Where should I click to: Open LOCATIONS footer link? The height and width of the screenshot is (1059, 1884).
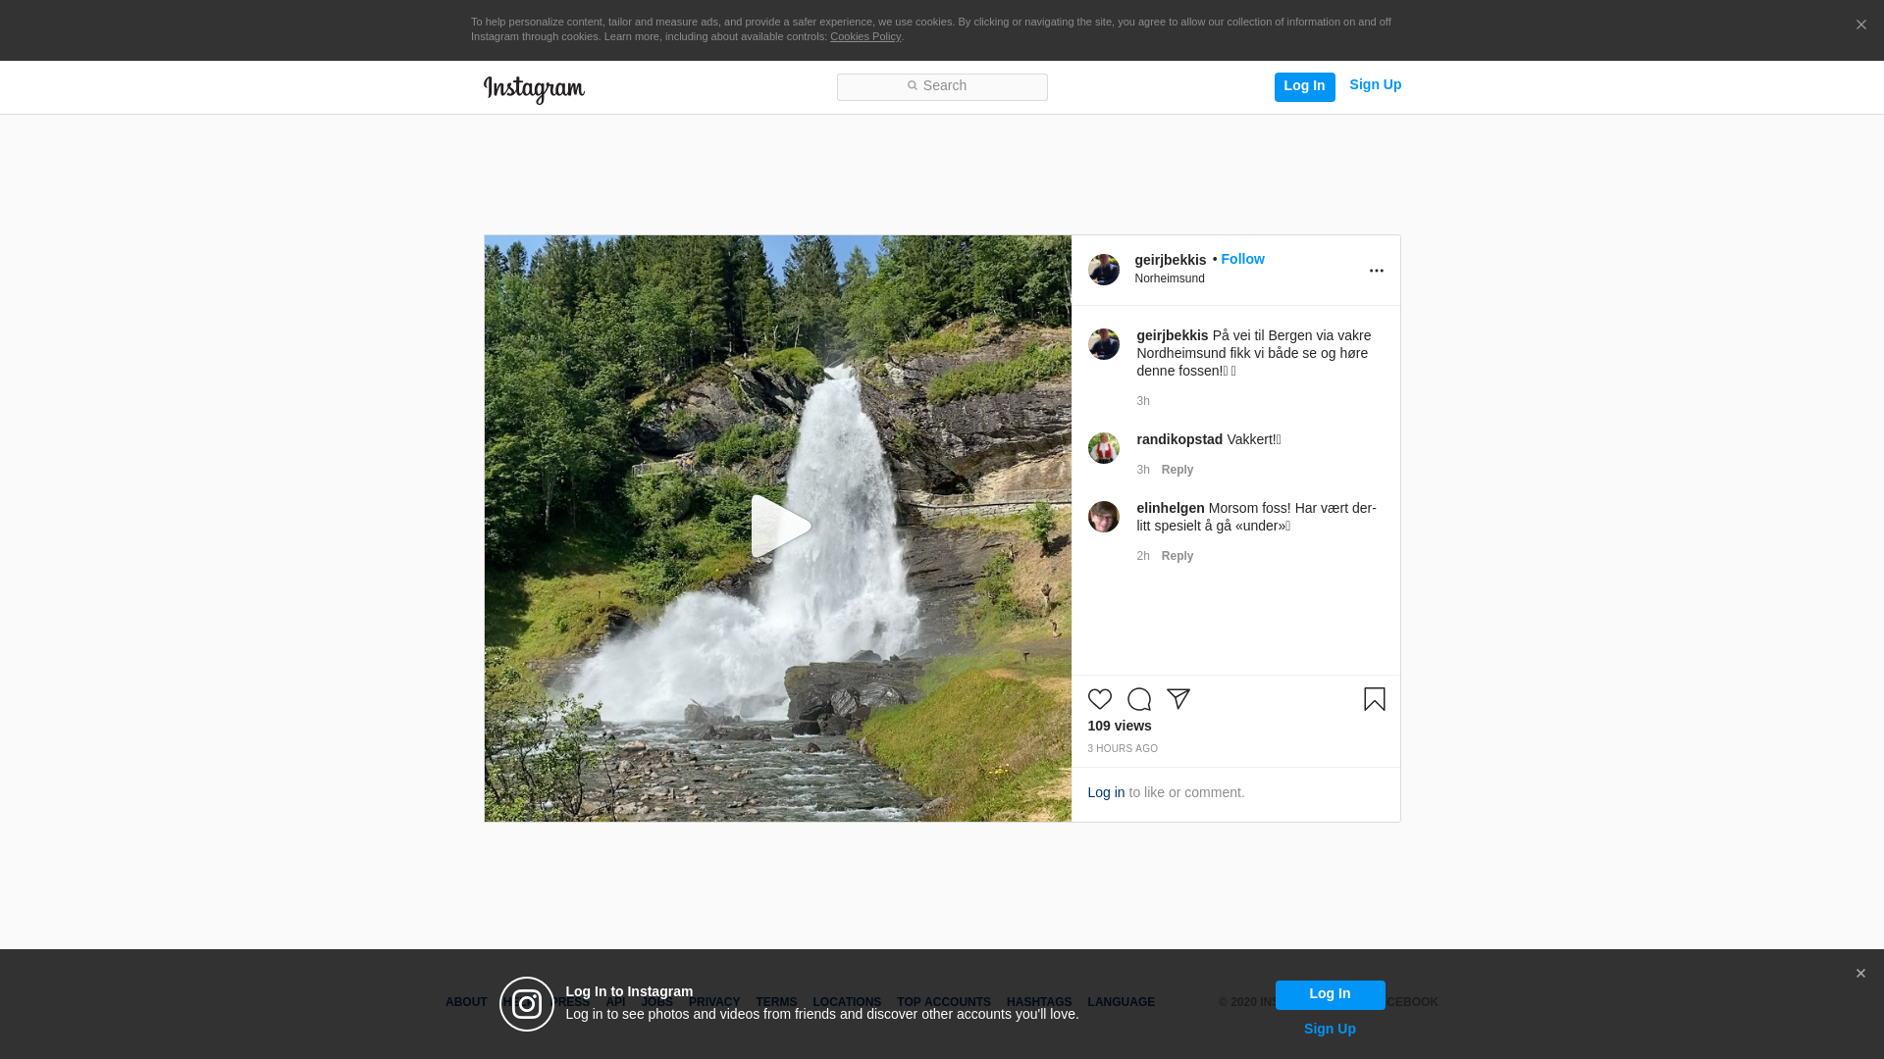846,1002
